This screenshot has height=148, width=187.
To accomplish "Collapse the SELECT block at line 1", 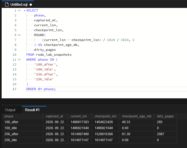I will click(19, 10).
